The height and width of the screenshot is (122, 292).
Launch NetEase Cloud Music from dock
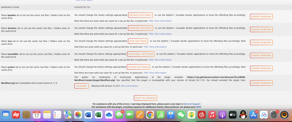[202, 115]
